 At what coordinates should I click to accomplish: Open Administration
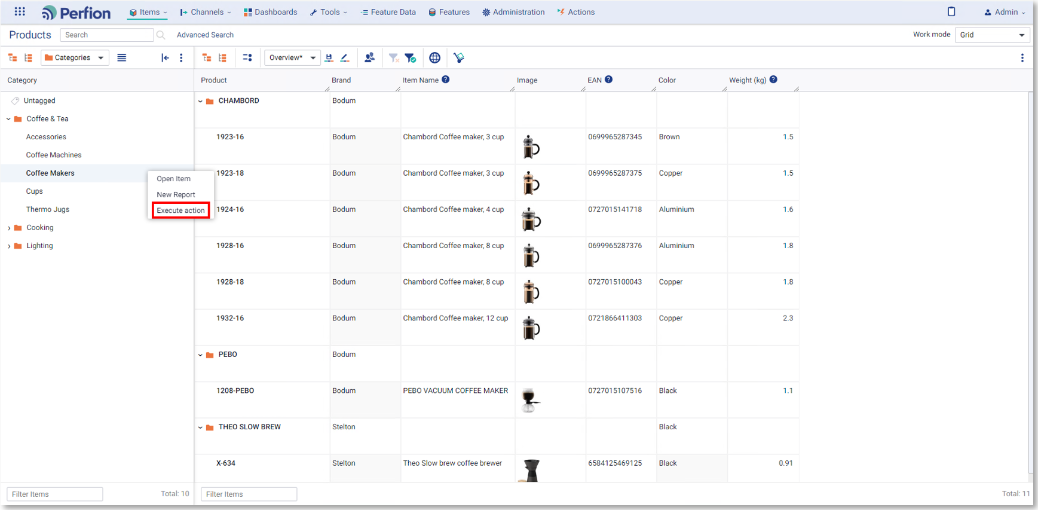(x=513, y=12)
